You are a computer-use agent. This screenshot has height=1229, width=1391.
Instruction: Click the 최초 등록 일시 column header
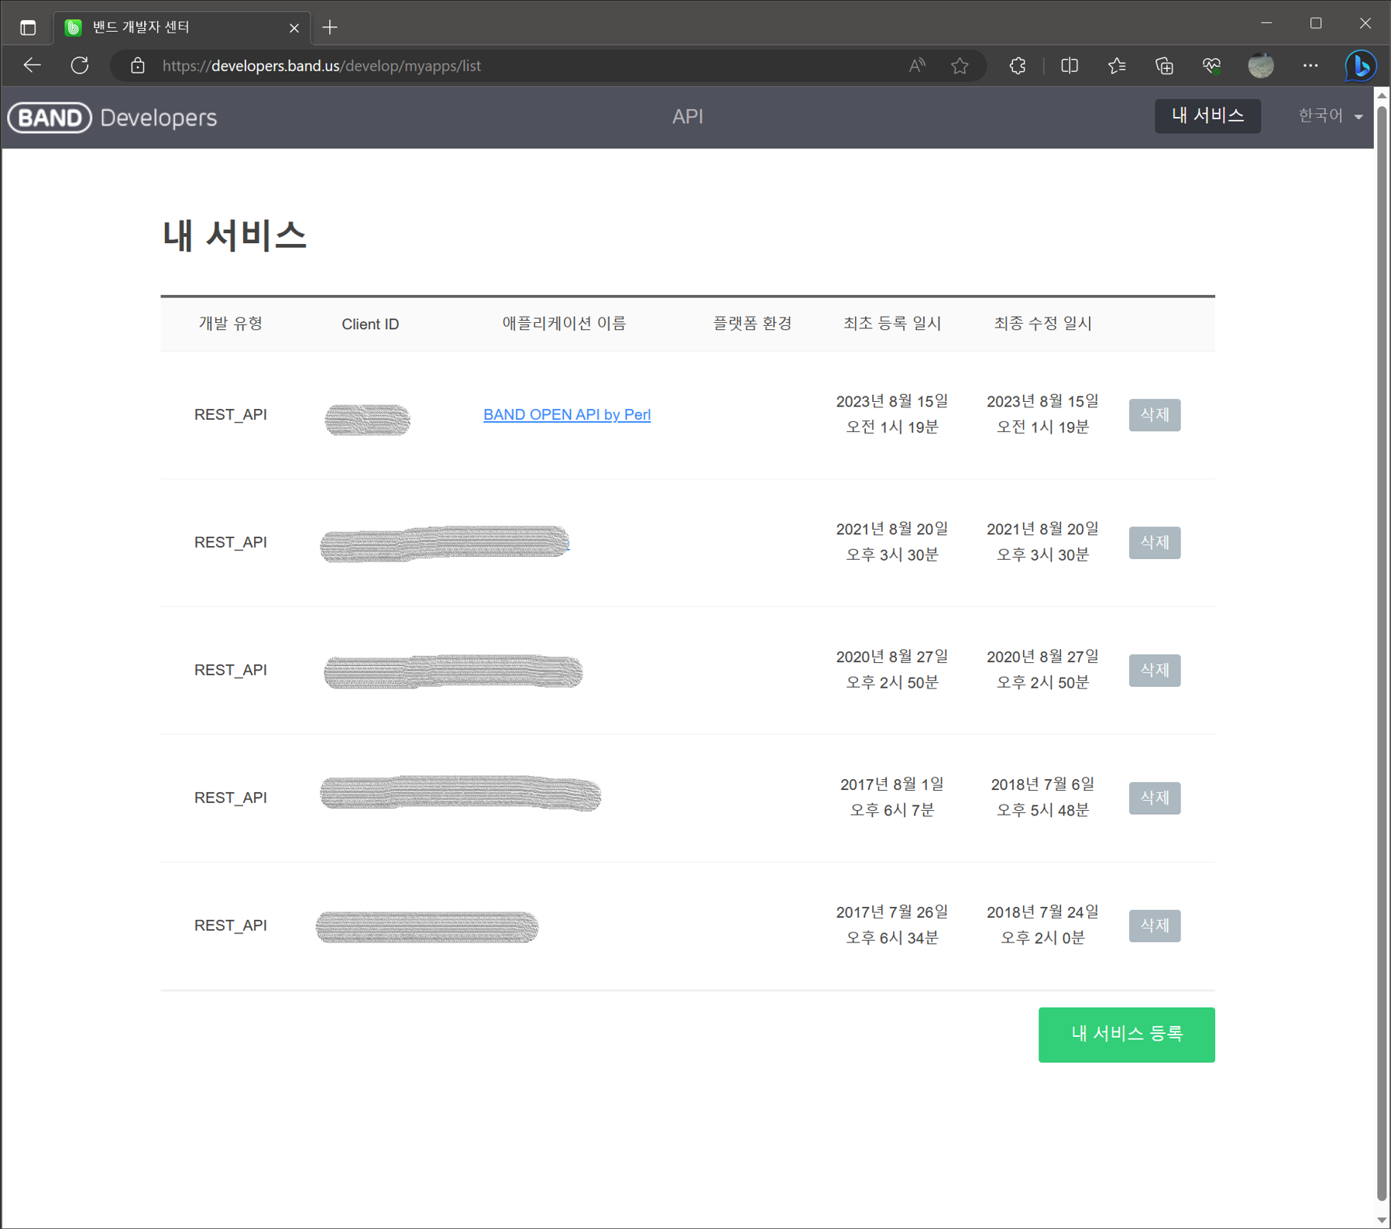point(892,324)
